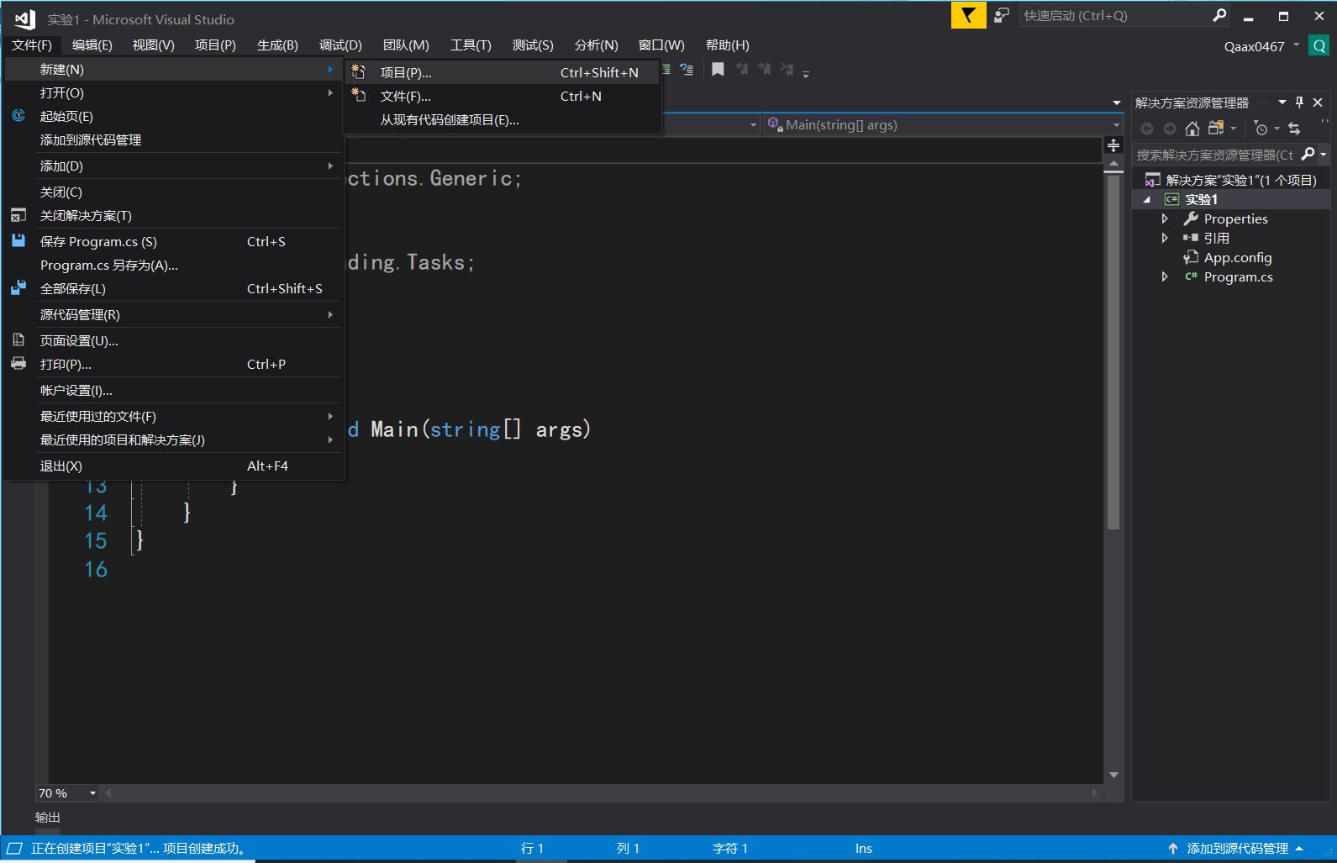1337x863 pixels.
Task: Click Home icon in Solution Explorer
Action: coord(1192,129)
